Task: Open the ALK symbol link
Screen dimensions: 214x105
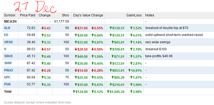Action: tap(7, 28)
